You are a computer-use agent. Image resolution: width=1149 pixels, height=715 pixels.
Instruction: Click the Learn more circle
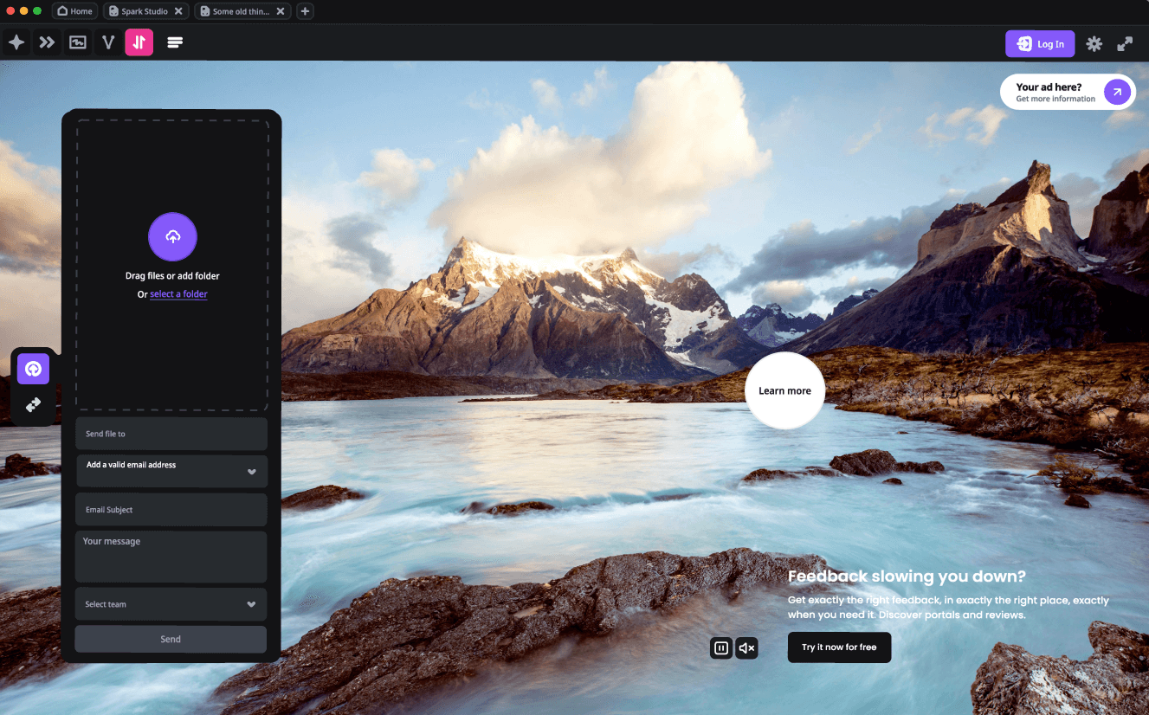pyautogui.click(x=784, y=390)
